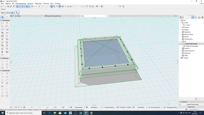204x115 pixels.
Task: Activate the Pick Up Parameters eyedropper
Action: [11, 6]
